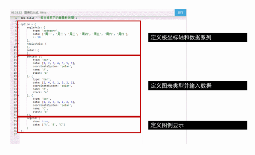Viewport: 255px width, 155px height.
Task: Click line number 37 in the gutter
Action: coord(15,134)
